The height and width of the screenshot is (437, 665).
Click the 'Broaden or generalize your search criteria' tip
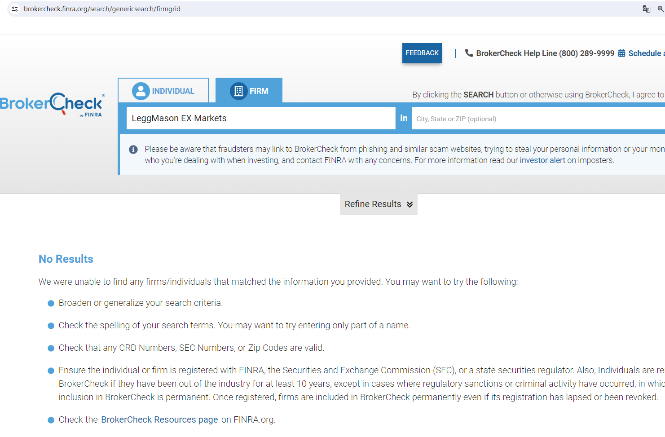point(141,303)
